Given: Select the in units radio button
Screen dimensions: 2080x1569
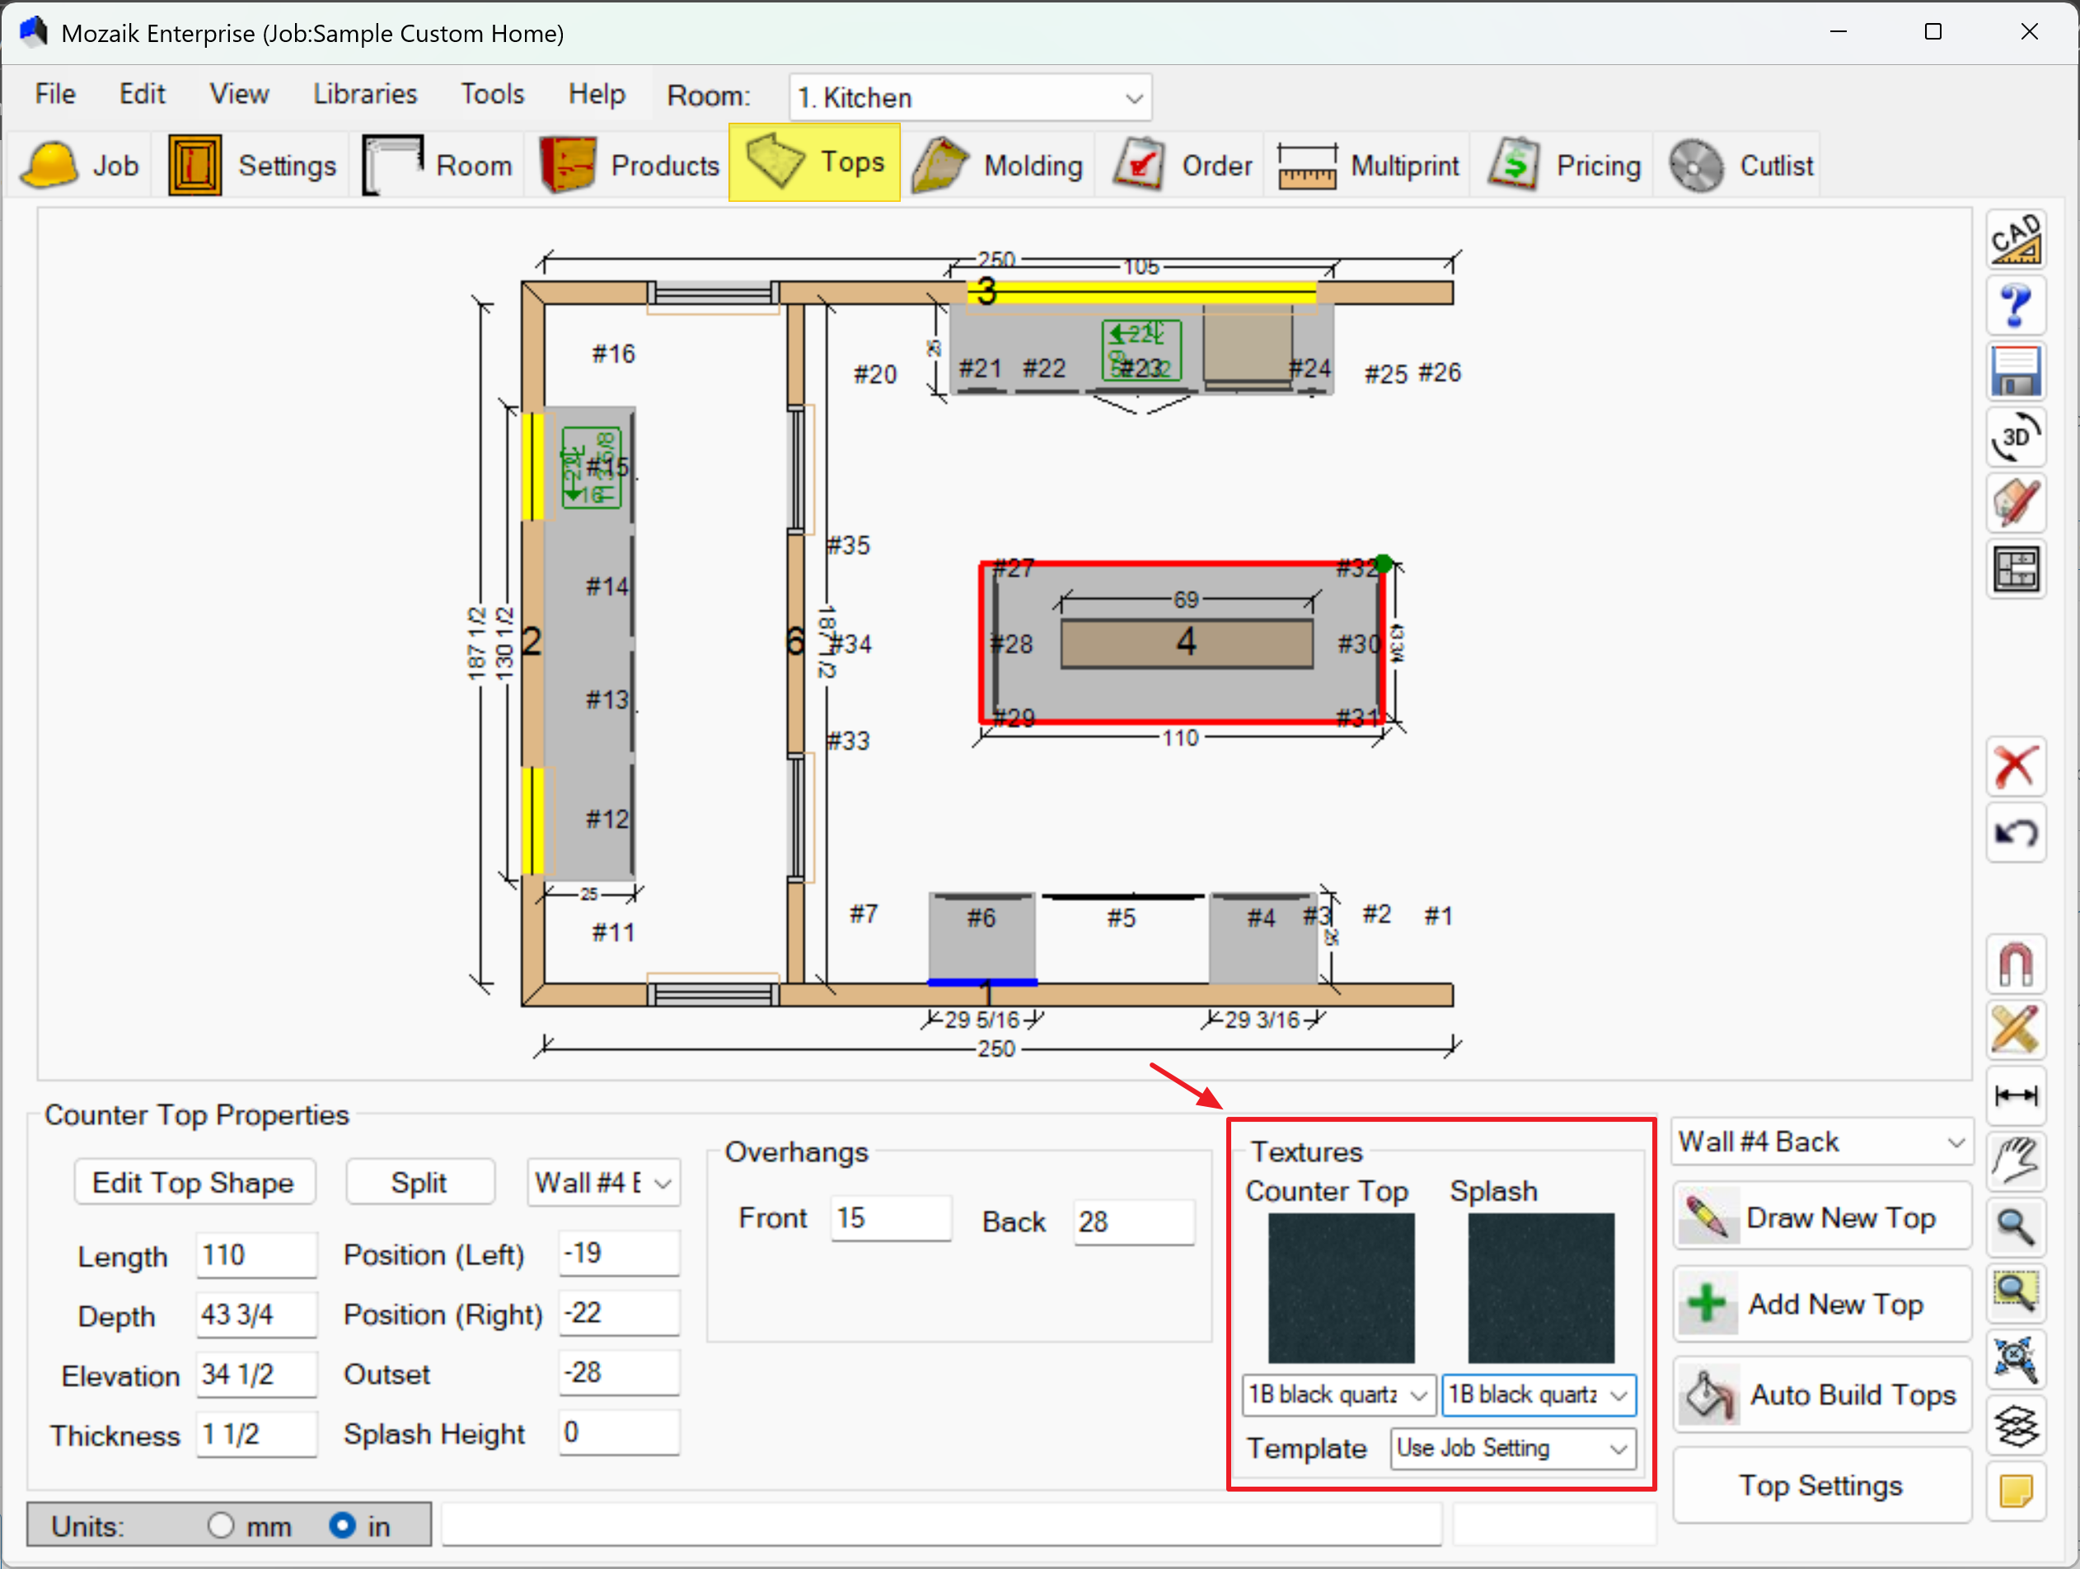Looking at the screenshot, I should (x=342, y=1525).
